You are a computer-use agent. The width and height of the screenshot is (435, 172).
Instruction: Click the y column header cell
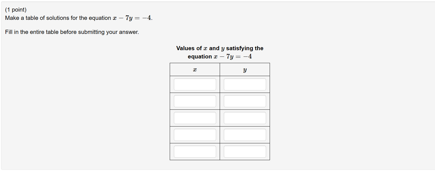(x=245, y=69)
